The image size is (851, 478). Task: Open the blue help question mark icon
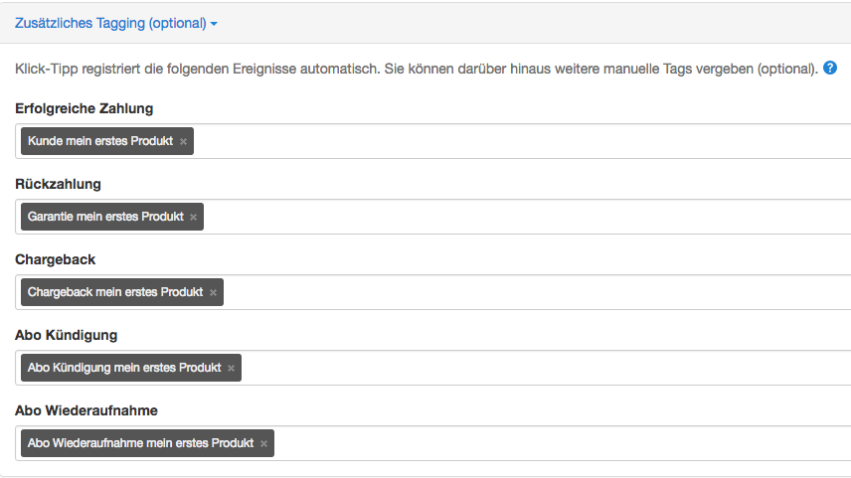[830, 68]
